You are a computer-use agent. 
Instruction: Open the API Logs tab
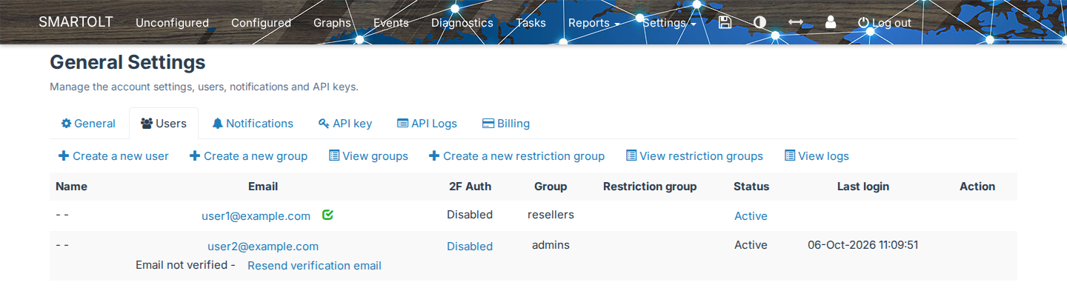428,124
